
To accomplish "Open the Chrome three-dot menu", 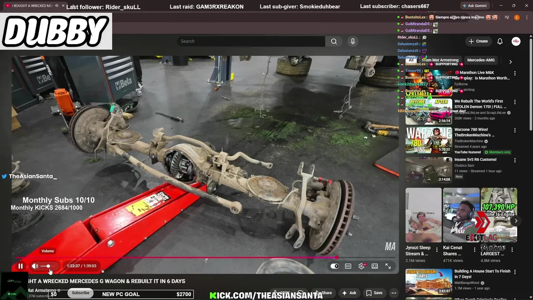I will tap(527, 17).
